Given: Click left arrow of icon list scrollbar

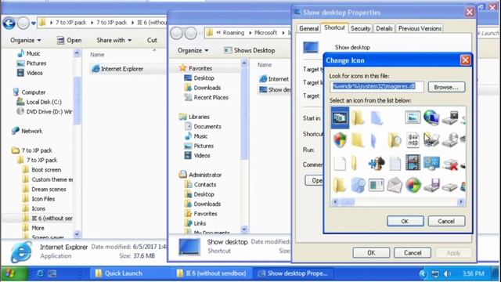Looking at the screenshot, I should [335, 202].
